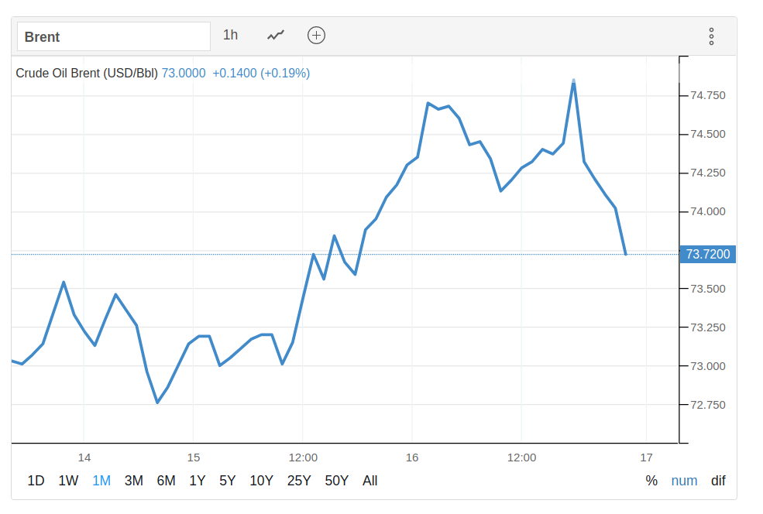Choose the 1Y time range
This screenshot has width=763, height=514.
point(198,481)
